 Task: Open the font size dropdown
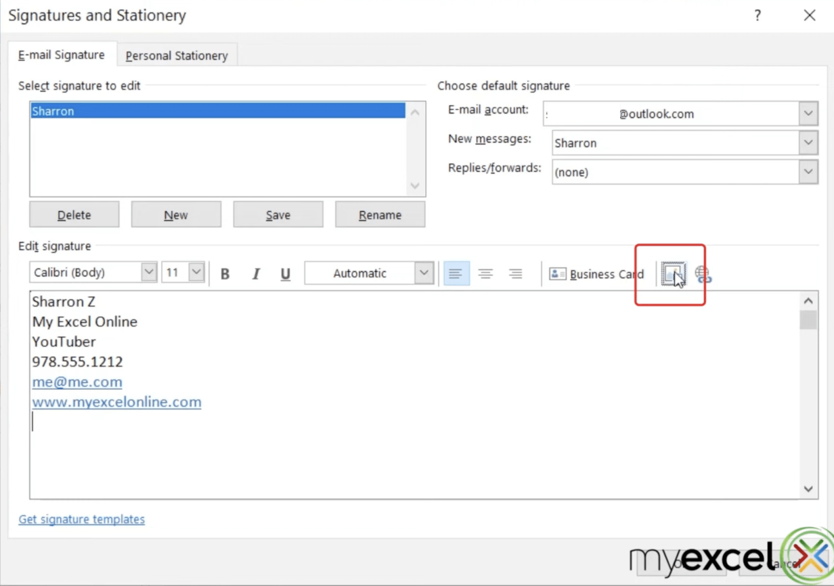coord(195,272)
